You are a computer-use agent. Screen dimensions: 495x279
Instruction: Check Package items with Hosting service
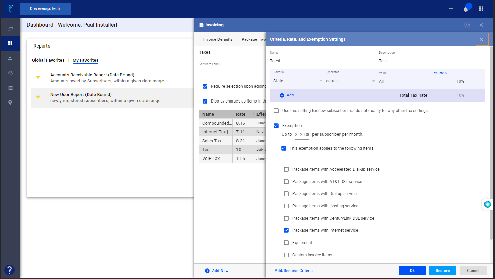pos(286,206)
